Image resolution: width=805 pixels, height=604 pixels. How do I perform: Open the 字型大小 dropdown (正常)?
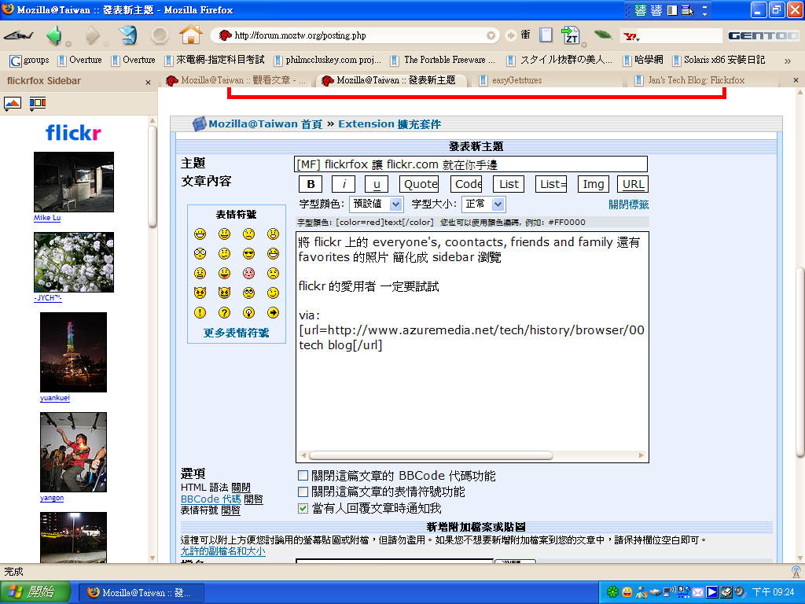(x=483, y=204)
